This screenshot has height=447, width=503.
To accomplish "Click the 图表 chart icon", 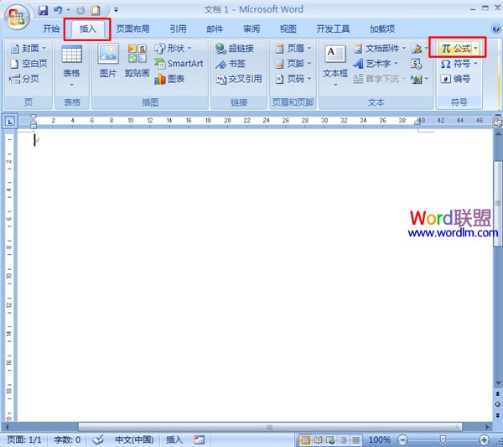I will 169,79.
